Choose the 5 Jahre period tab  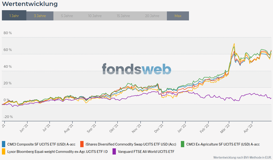pos(67,16)
